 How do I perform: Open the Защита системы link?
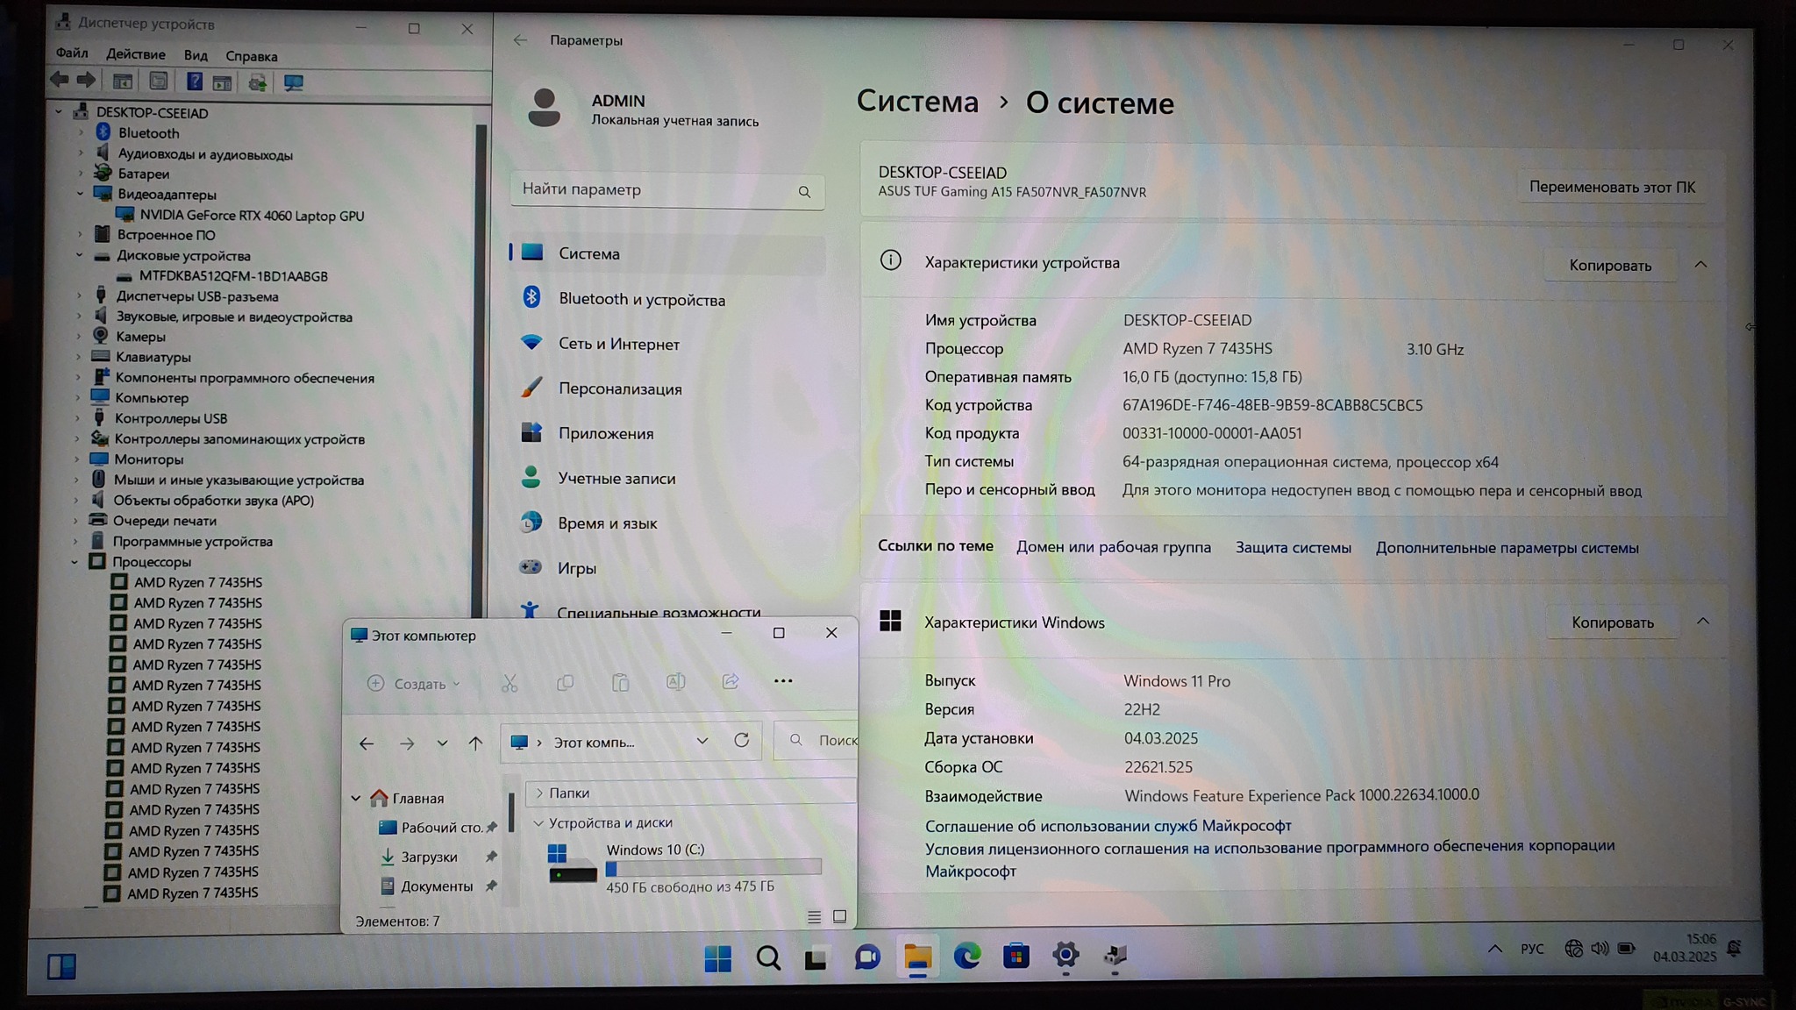(x=1293, y=548)
